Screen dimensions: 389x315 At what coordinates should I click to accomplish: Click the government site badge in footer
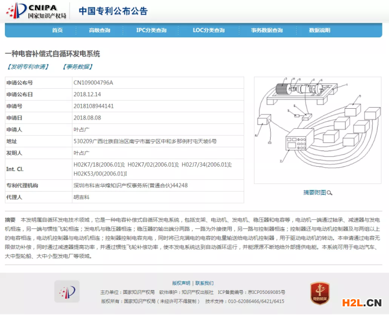click(x=66, y=292)
